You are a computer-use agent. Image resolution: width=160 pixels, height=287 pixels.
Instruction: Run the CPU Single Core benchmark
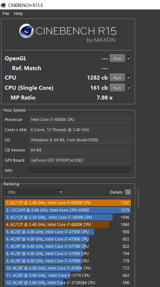coord(117,88)
